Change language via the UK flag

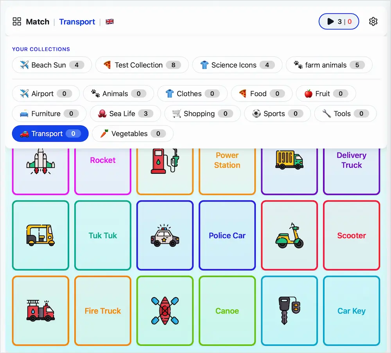point(109,21)
